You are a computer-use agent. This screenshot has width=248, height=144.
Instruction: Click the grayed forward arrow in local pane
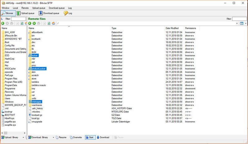point(7,23)
